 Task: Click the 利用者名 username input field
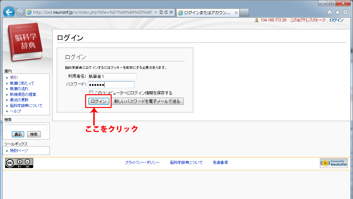pyautogui.click(x=112, y=76)
